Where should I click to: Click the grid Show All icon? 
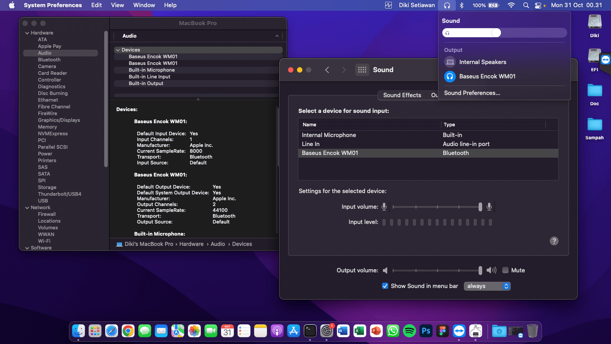click(x=362, y=70)
